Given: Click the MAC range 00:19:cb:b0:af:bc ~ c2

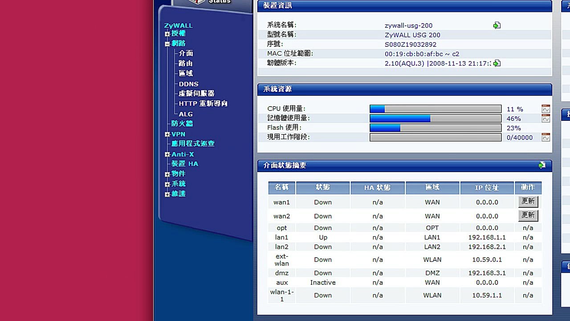Looking at the screenshot, I should point(422,53).
